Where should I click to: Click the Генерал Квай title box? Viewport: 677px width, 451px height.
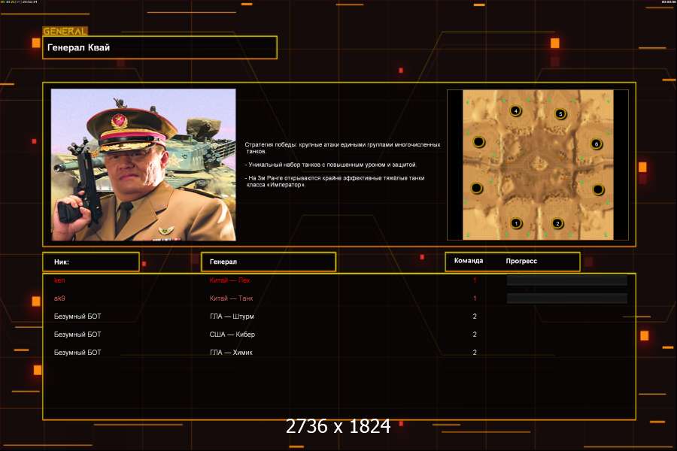[x=159, y=47]
